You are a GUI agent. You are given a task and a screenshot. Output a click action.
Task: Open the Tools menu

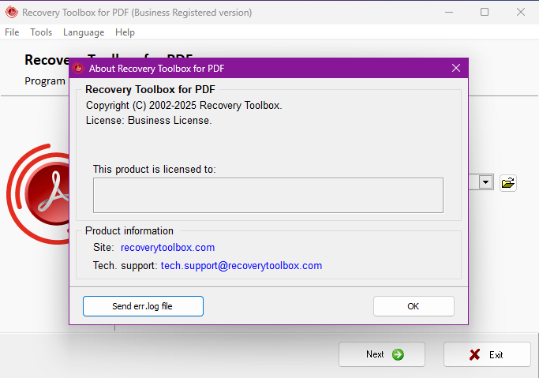coord(41,32)
